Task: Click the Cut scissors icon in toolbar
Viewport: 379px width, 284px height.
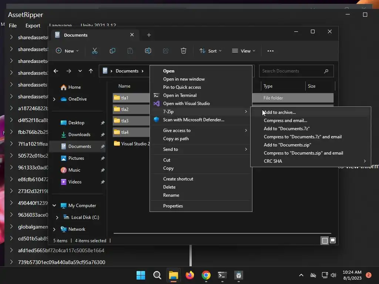Action: pos(94,51)
